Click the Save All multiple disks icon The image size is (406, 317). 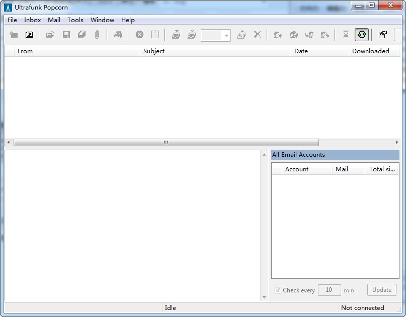coord(82,34)
